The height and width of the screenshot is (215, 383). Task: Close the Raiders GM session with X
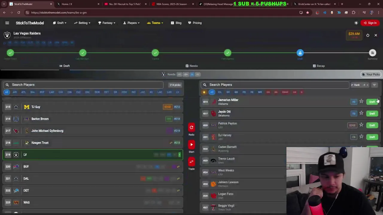click(376, 35)
